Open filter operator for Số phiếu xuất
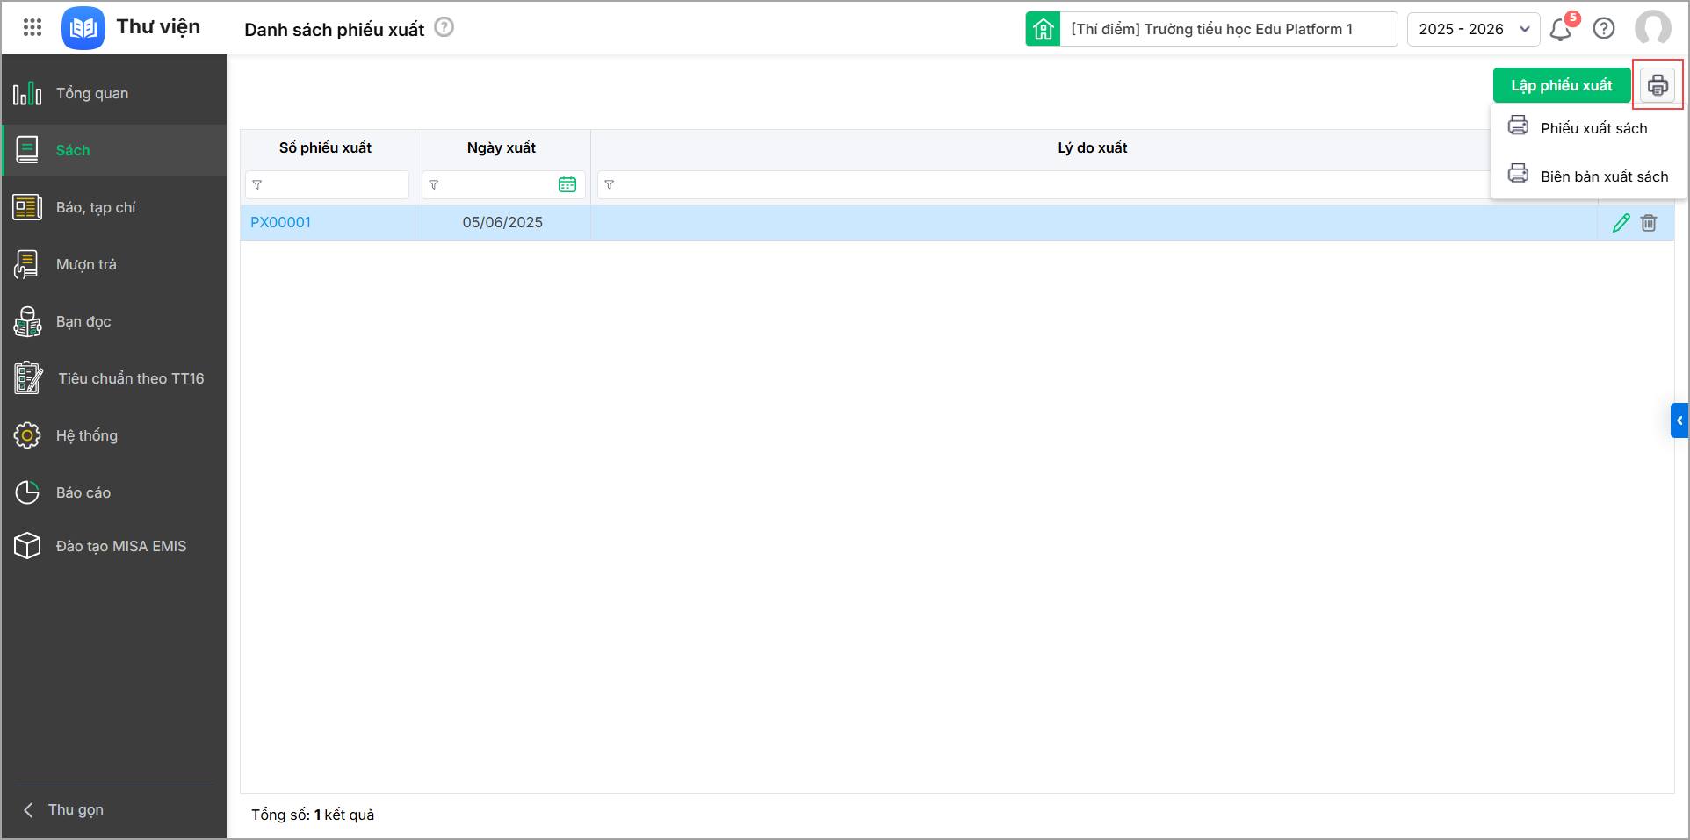Image resolution: width=1690 pixels, height=840 pixels. coord(257,185)
